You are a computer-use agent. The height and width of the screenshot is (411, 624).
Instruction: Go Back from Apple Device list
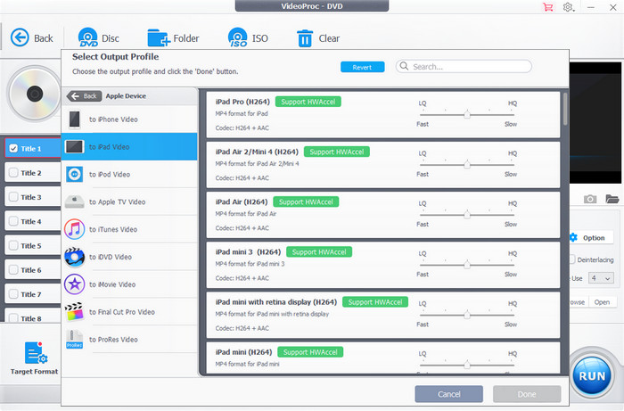click(x=84, y=96)
